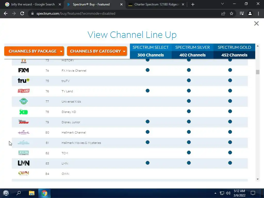Open a new browser tab
This screenshot has width=264, height=198.
click(x=193, y=4)
